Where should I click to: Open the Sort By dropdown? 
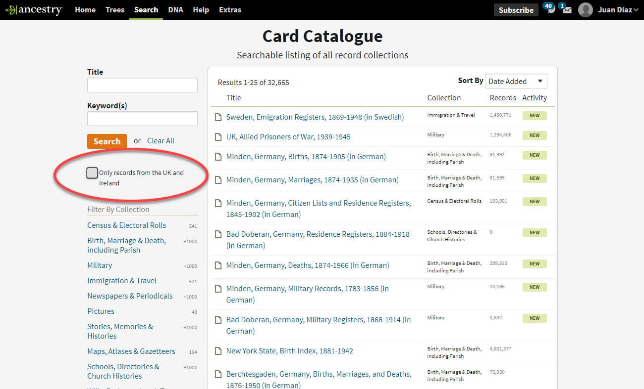[x=516, y=82]
